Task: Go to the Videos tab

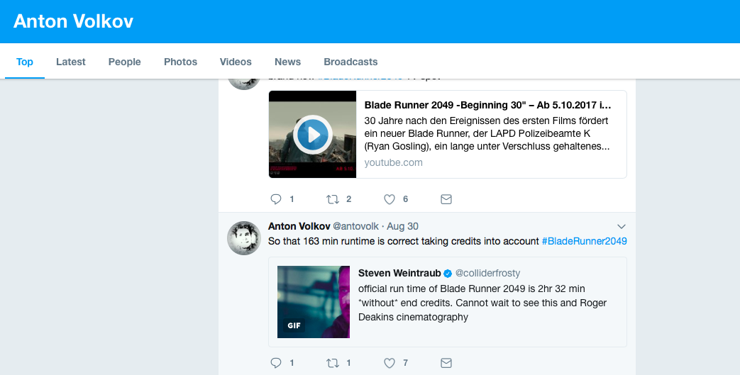Action: (236, 62)
